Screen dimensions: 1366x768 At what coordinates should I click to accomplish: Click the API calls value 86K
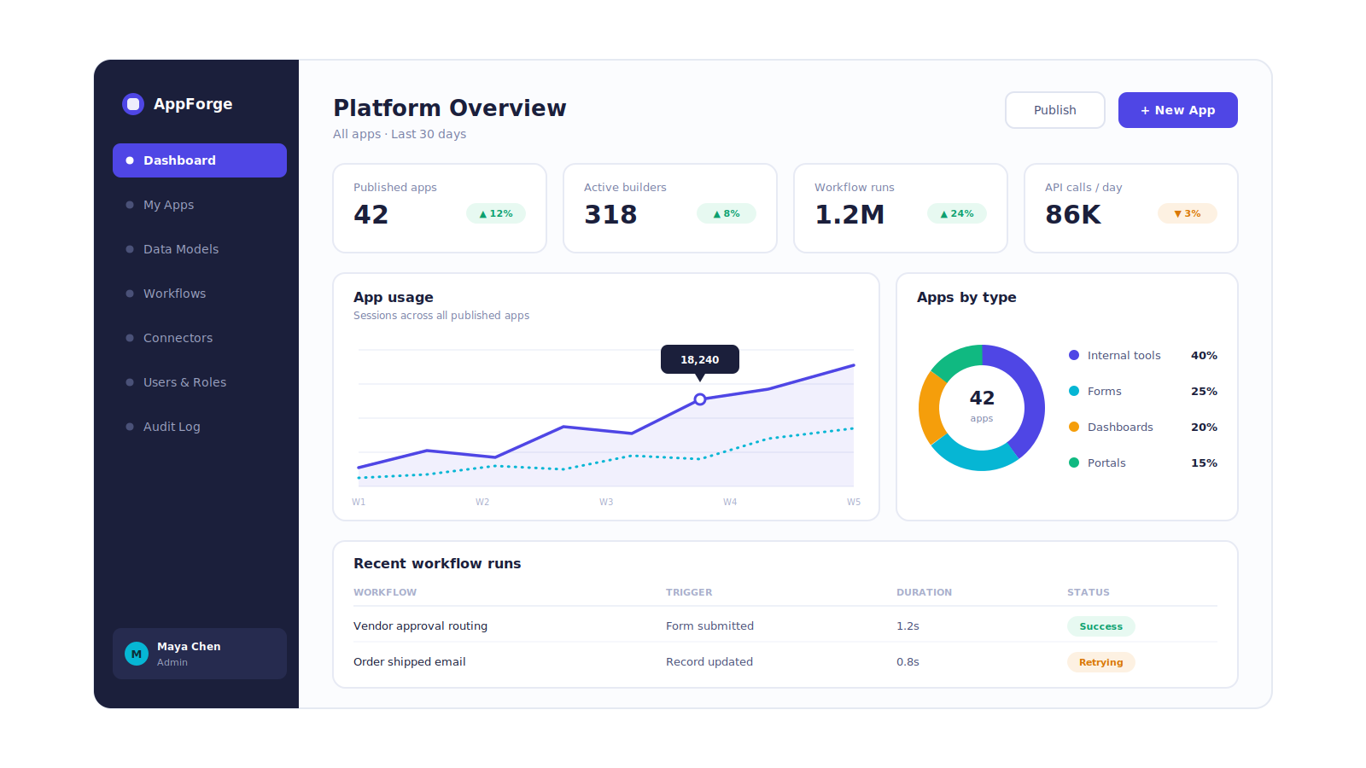[x=1073, y=214]
